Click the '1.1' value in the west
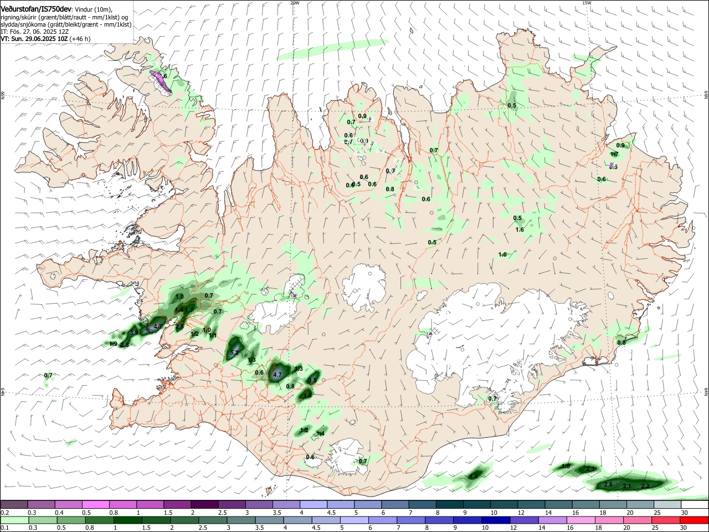 (x=213, y=336)
